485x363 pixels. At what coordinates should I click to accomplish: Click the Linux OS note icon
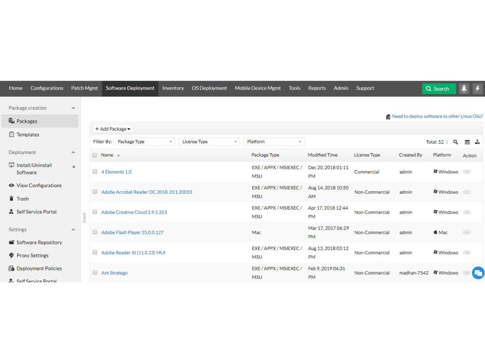(x=388, y=117)
